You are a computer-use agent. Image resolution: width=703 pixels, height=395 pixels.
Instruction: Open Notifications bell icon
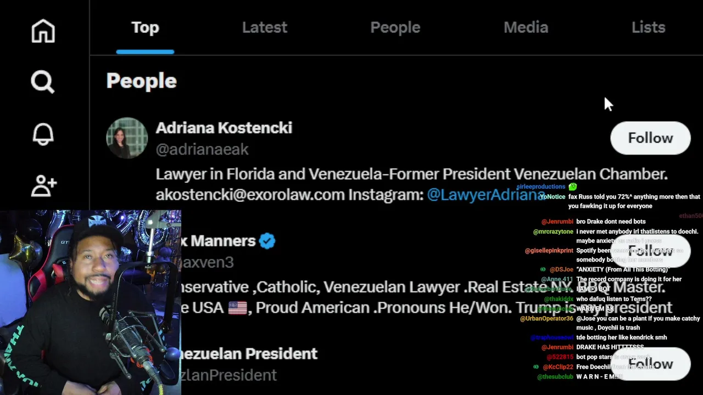pyautogui.click(x=43, y=134)
